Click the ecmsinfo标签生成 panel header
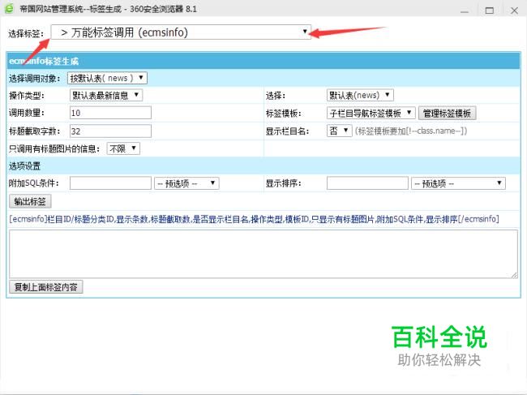 (x=263, y=61)
